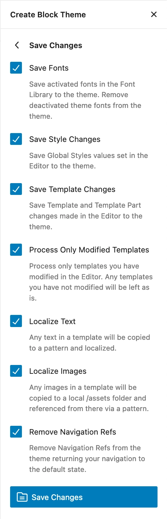Go back using the chevron beside Save Changes
The image size is (167, 519).
pos(17,45)
